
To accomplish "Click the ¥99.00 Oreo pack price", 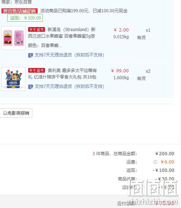I will click(120, 71).
